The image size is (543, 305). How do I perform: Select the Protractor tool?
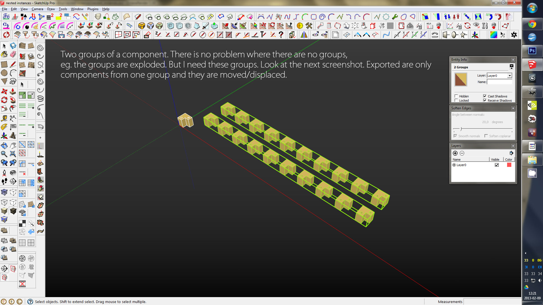pyautogui.click(x=4, y=127)
